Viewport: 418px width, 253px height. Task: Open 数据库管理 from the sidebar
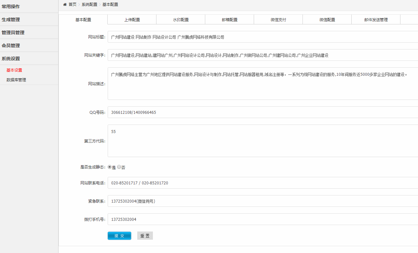coord(16,80)
